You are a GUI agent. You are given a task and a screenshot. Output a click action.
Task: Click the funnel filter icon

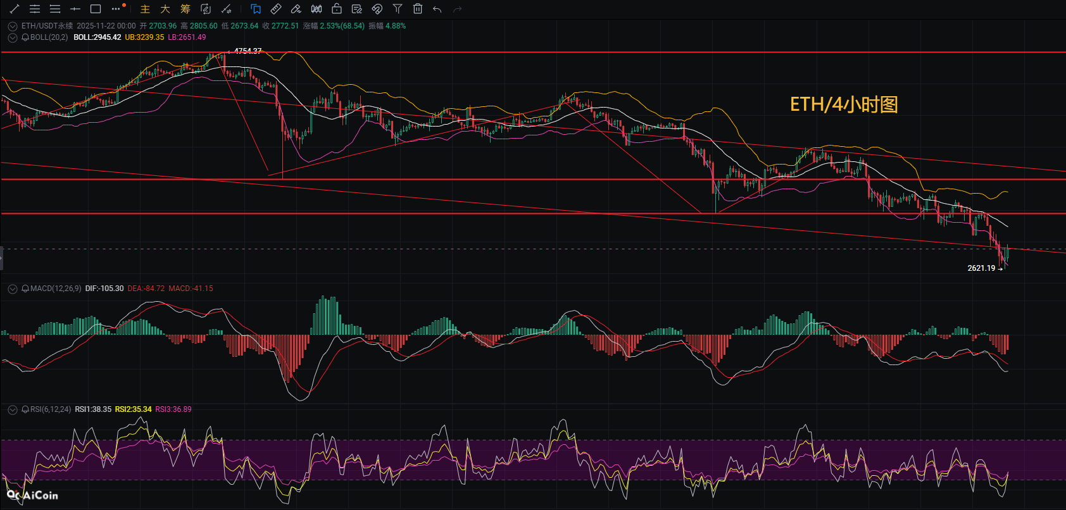pyautogui.click(x=398, y=9)
